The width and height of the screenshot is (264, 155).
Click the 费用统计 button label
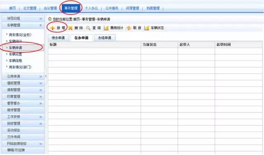[x=117, y=28]
